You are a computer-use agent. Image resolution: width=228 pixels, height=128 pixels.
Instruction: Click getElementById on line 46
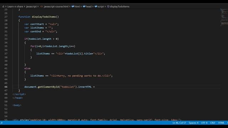[48, 87]
